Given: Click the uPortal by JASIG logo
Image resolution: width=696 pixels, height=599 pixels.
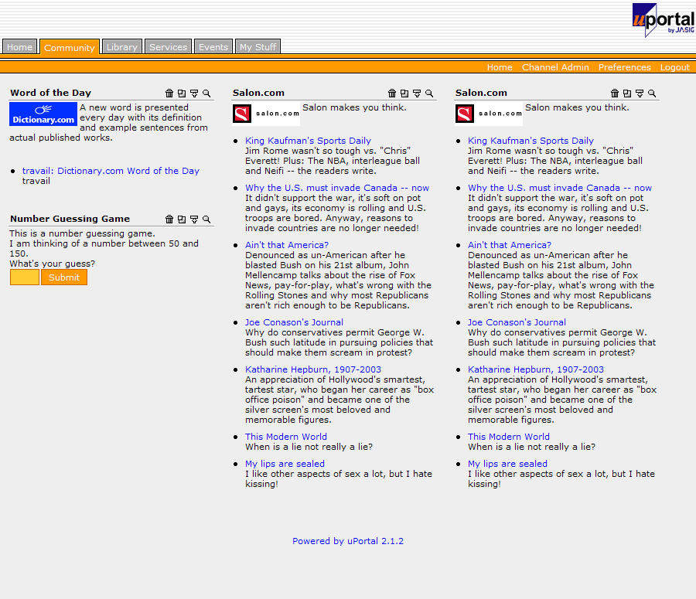Looking at the screenshot, I should click(664, 20).
